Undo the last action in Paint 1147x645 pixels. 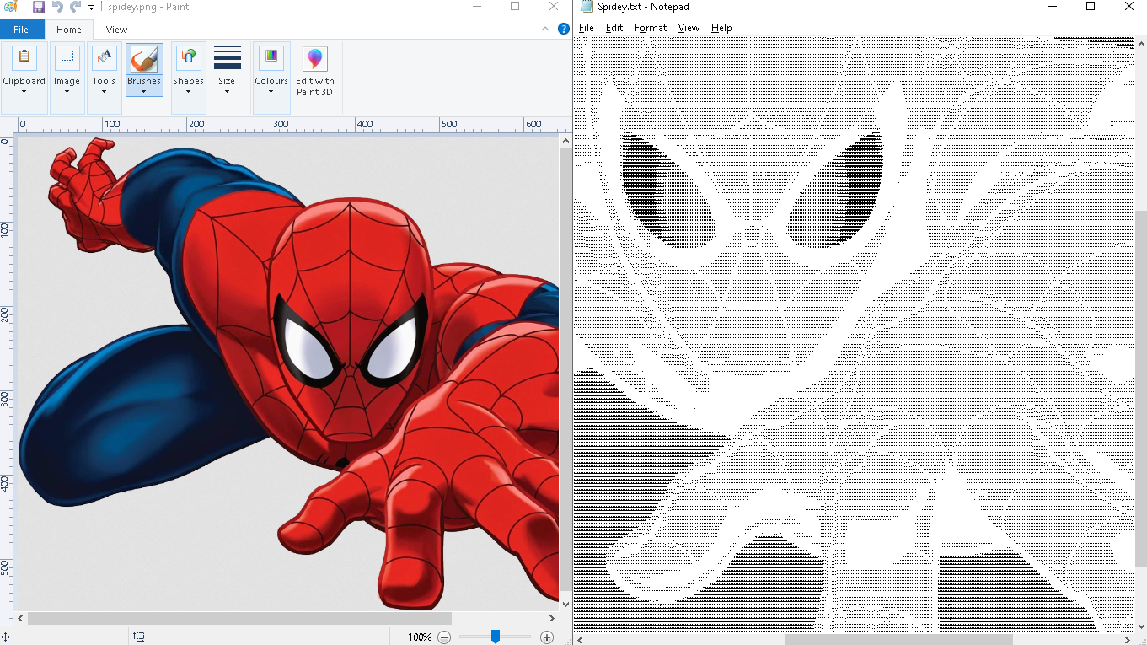click(57, 7)
